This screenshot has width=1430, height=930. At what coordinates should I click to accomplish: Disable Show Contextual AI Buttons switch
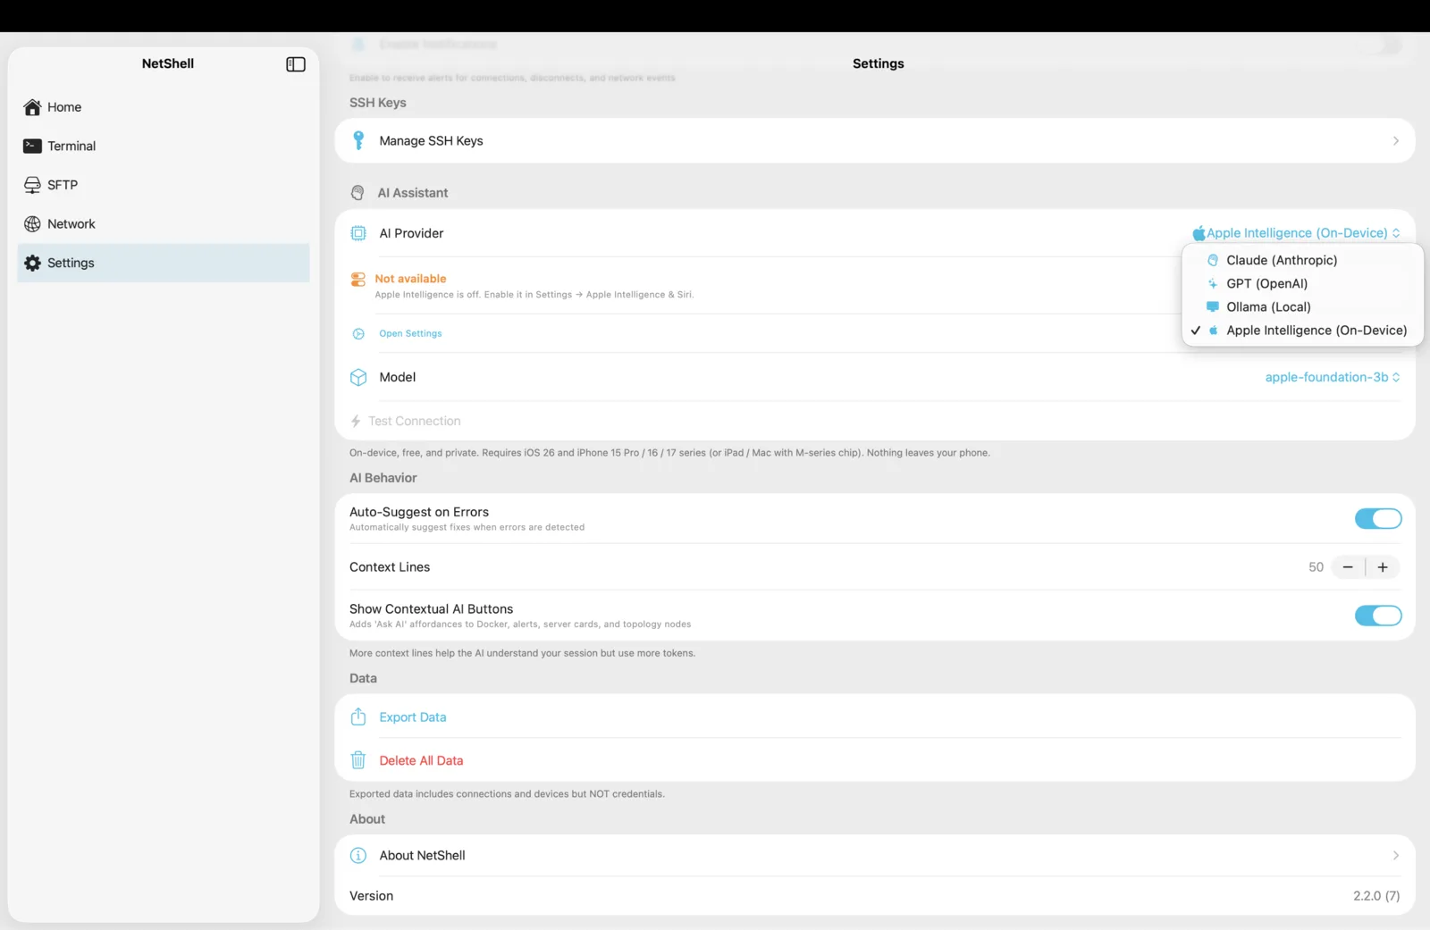click(1378, 616)
